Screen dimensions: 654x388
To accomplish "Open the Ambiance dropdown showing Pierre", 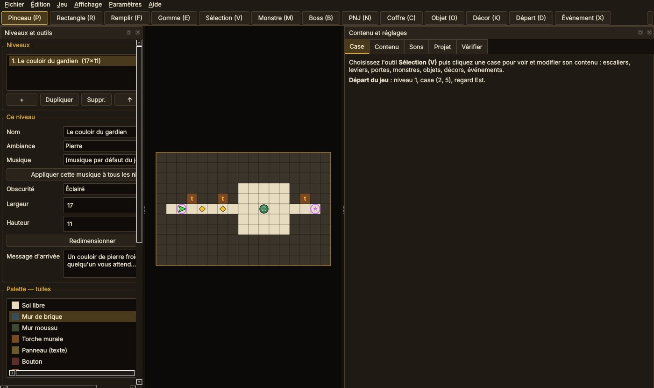I will click(x=100, y=146).
